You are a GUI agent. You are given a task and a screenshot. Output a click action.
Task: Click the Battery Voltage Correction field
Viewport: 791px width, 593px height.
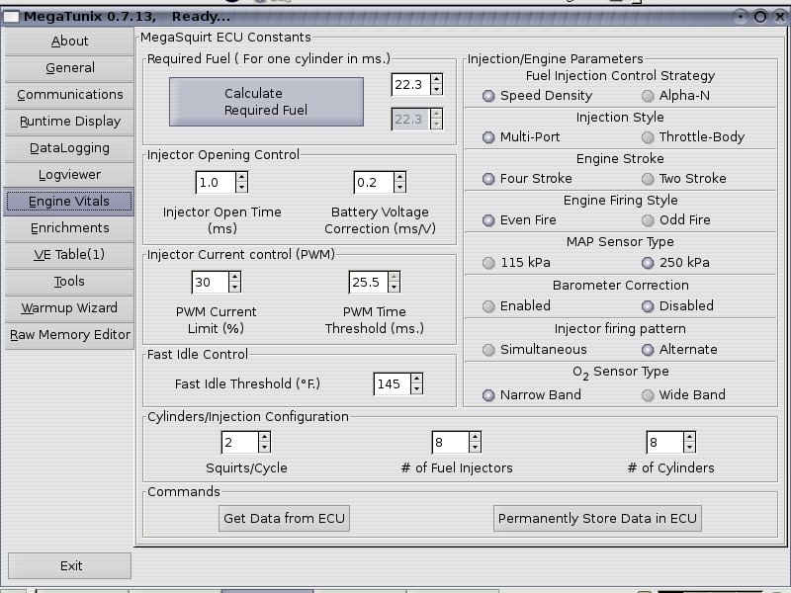coord(374,183)
